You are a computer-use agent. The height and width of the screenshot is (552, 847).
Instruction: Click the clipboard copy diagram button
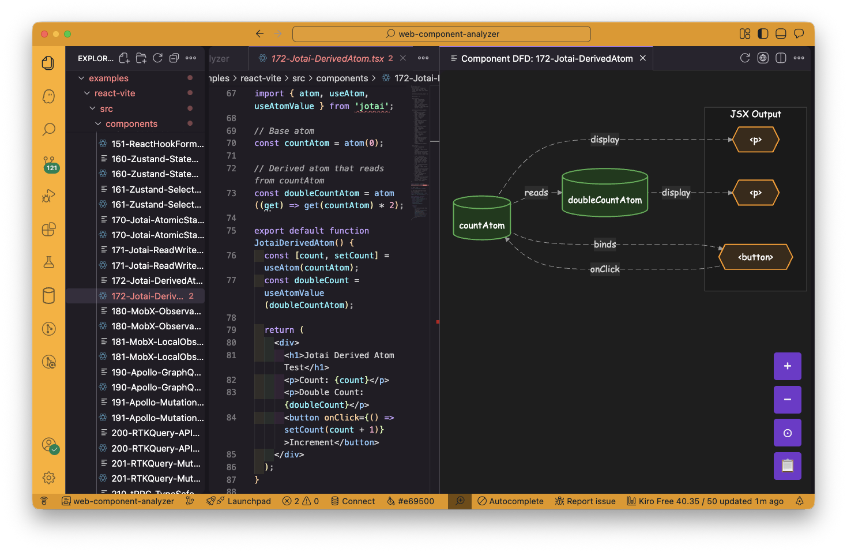[787, 466]
